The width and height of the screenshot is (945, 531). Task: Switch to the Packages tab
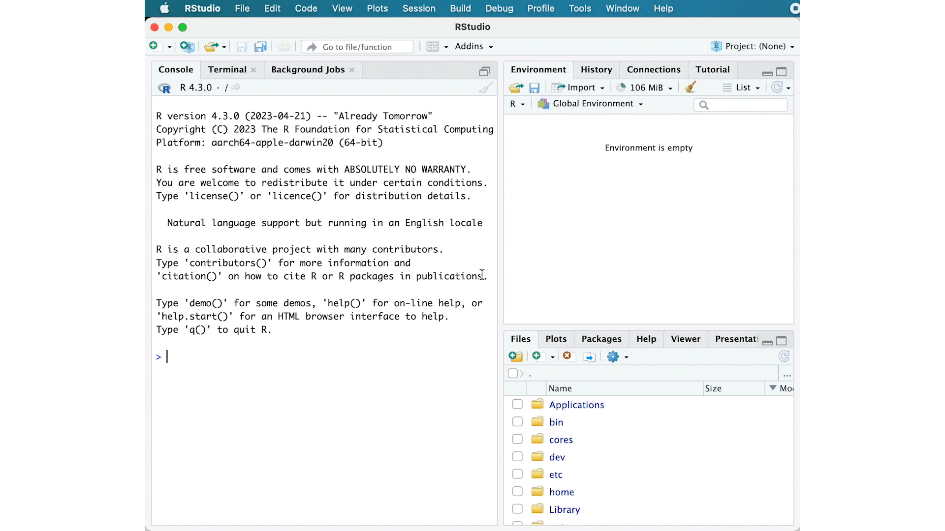pyautogui.click(x=601, y=339)
